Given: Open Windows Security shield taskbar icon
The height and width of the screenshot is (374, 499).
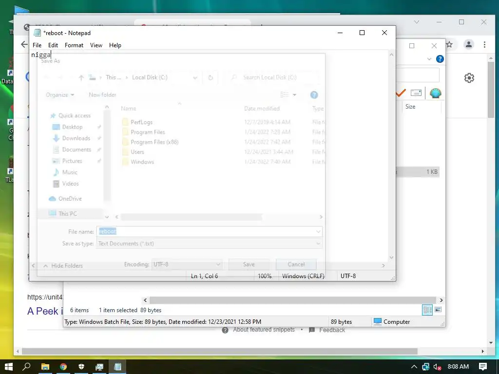Looking at the screenshot, I should (x=81, y=367).
